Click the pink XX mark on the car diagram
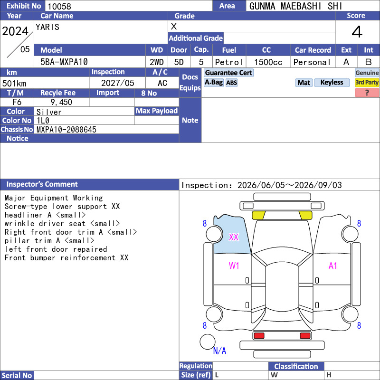The width and height of the screenshot is (380, 380). [x=234, y=237]
